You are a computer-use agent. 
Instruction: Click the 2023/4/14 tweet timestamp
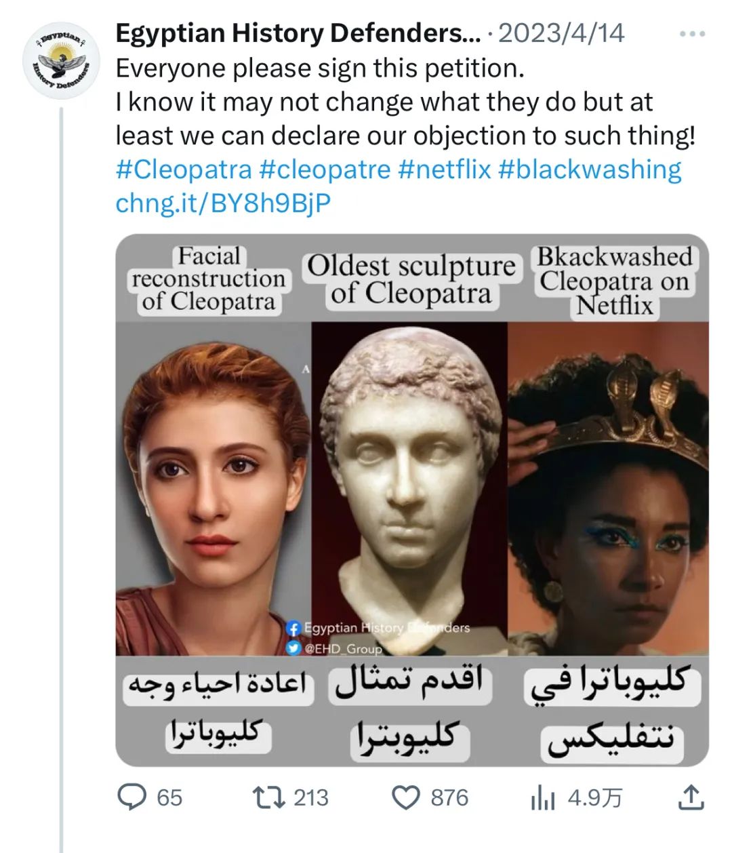pos(561,33)
